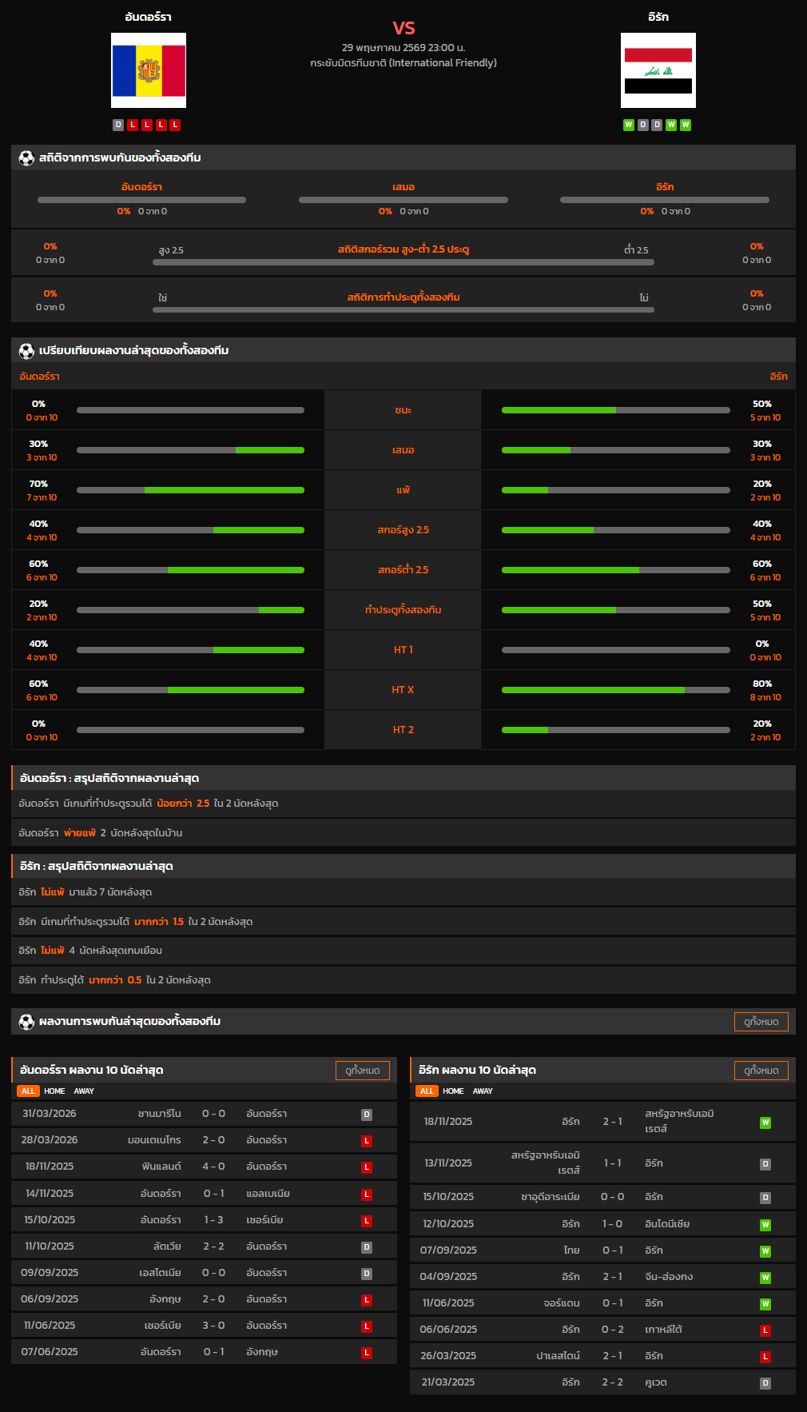807x1412 pixels.
Task: Click the over-under 2.5 goals stats bar
Action: (x=403, y=262)
